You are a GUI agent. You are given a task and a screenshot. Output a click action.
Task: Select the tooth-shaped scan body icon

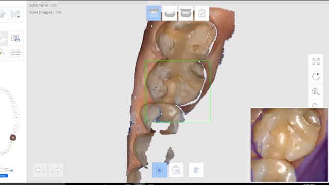15,53
